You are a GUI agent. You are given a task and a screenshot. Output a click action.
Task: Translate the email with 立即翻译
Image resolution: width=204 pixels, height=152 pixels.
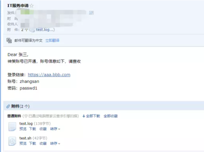52,40
